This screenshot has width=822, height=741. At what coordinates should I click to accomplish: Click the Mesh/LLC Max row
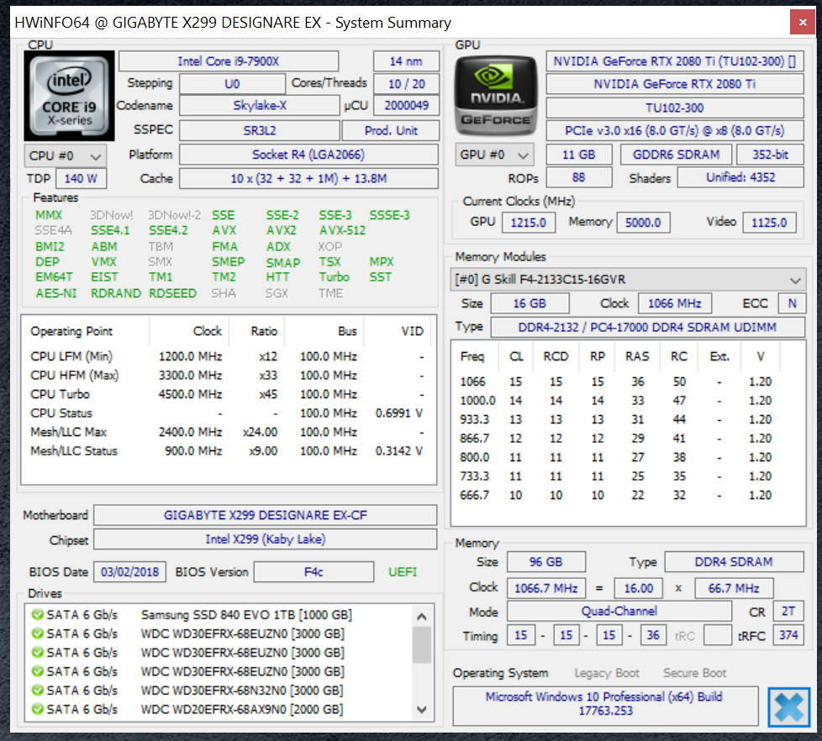pyautogui.click(x=227, y=432)
